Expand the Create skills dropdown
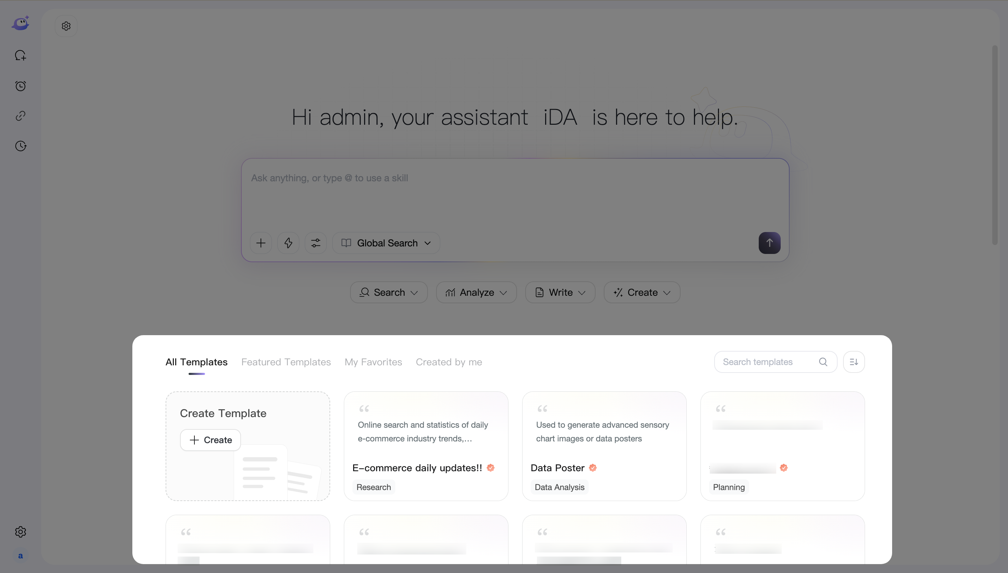Screen dimensions: 1008x573 point(642,292)
